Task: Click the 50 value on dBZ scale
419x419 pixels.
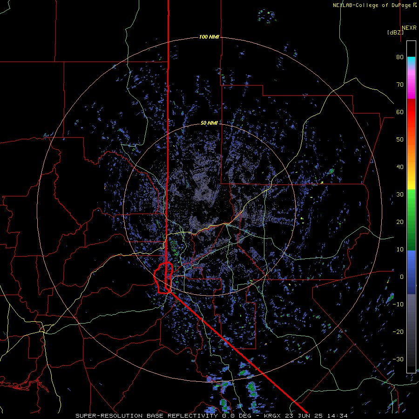Action: pos(400,140)
